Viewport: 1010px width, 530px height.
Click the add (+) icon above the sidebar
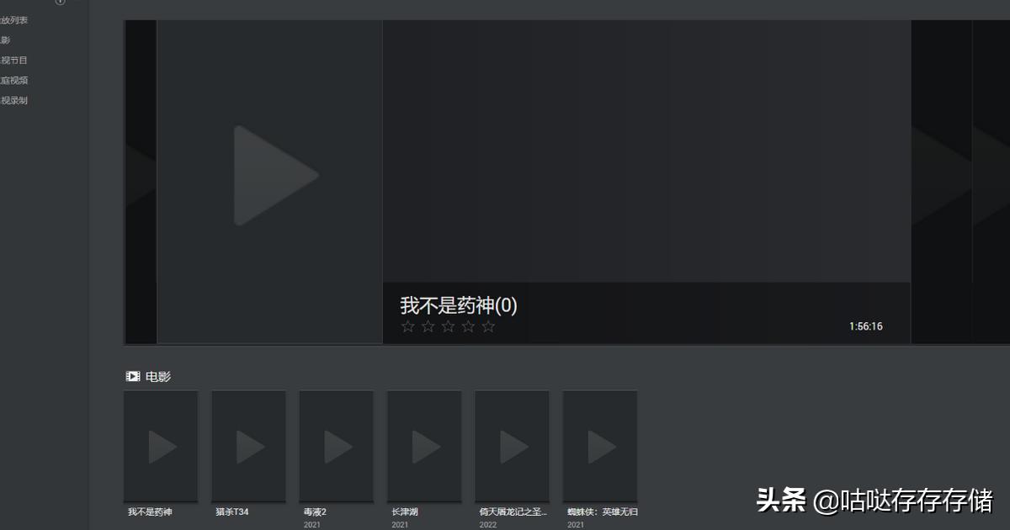(60, 3)
